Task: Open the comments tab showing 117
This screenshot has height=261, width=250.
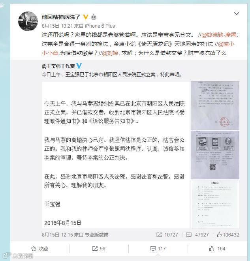Action: [158, 248]
